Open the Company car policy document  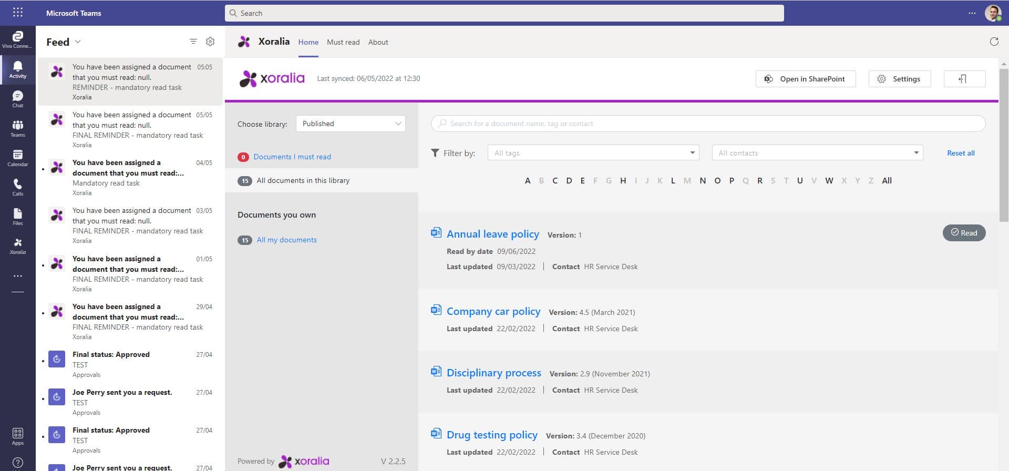click(x=493, y=311)
